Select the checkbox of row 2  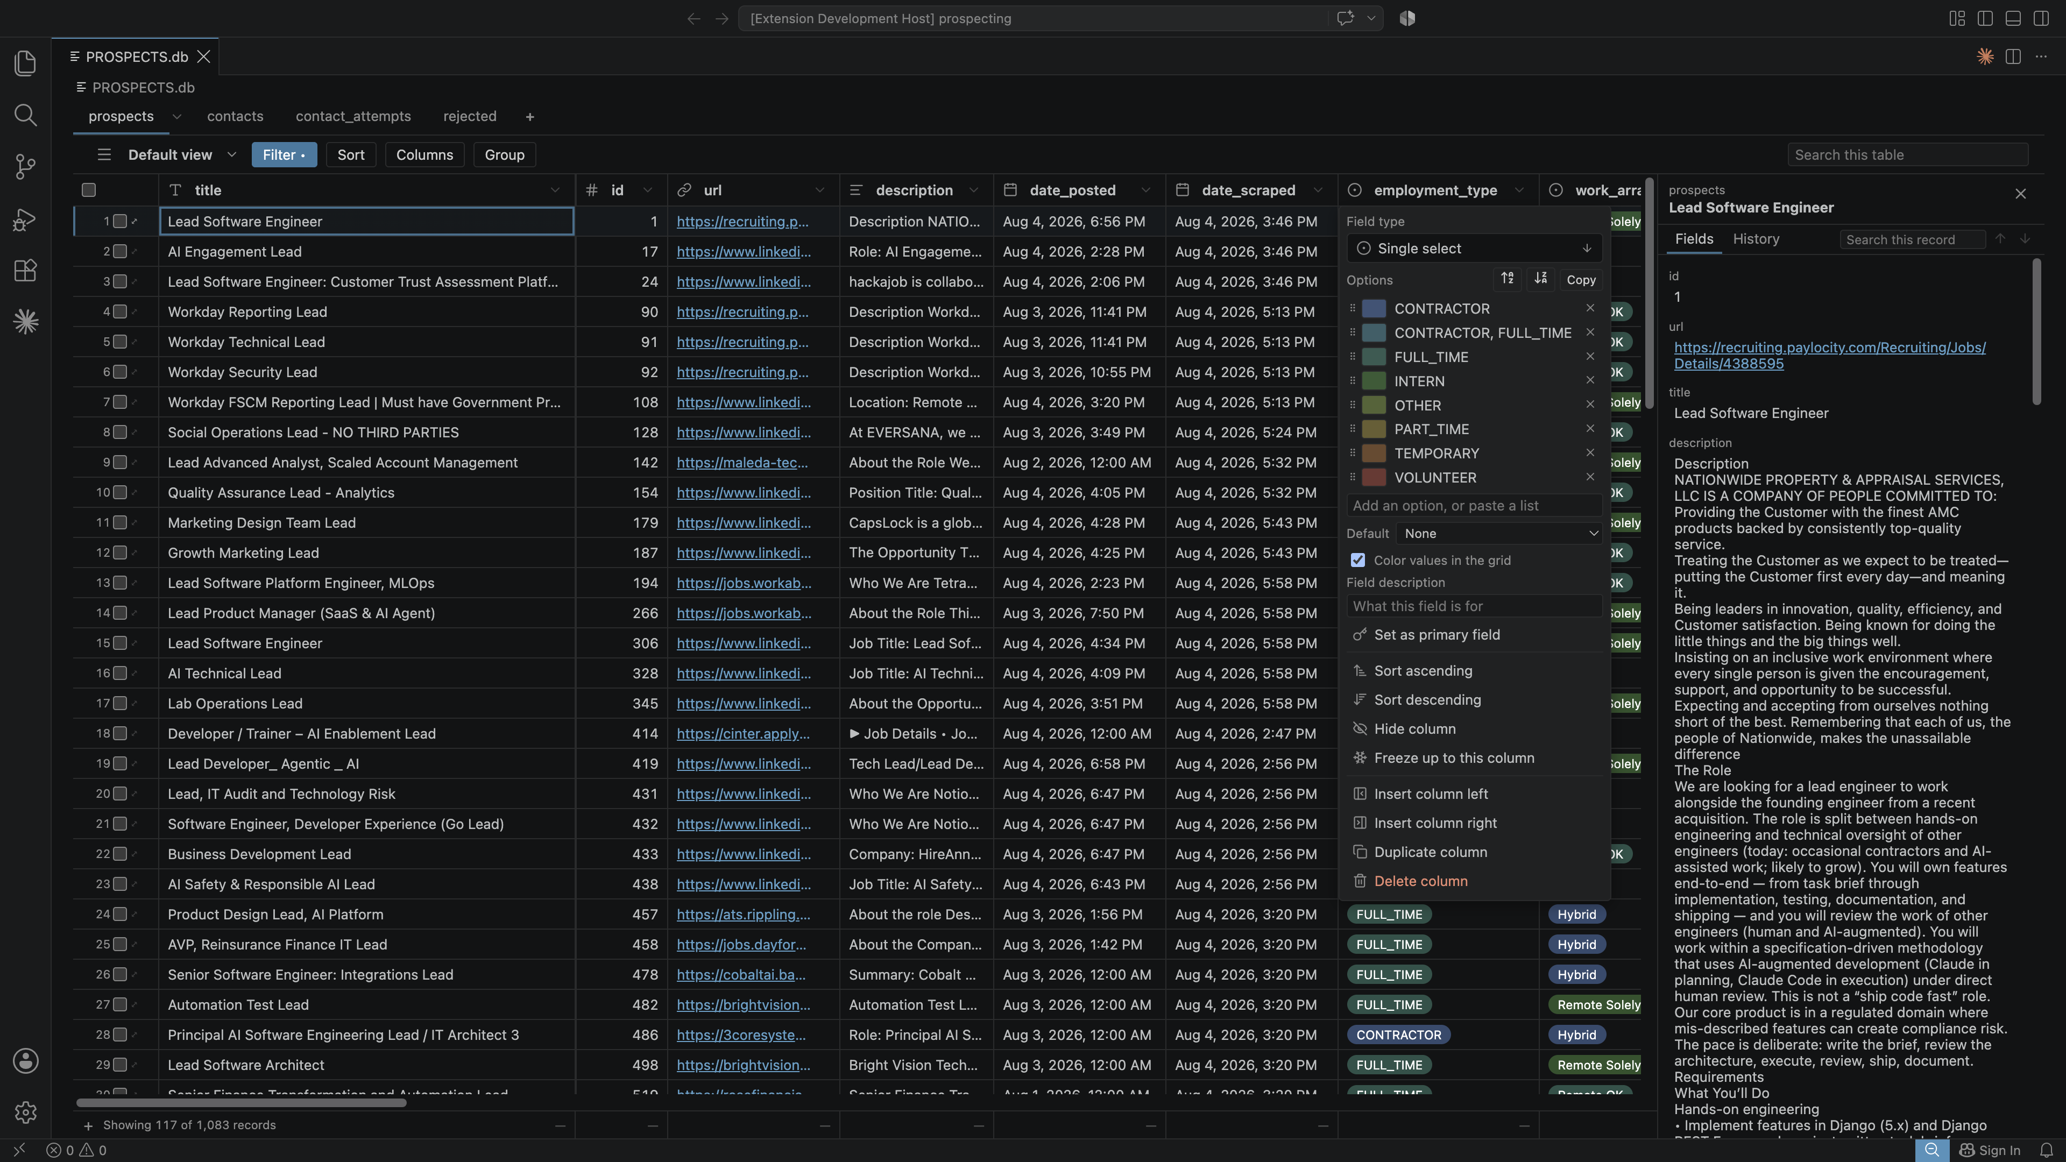[x=121, y=252]
